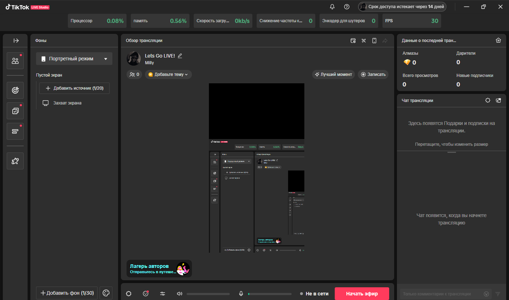The width and height of the screenshot is (509, 300).
Task: Open the Добавьте тему topic dropdown
Action: tap(168, 74)
